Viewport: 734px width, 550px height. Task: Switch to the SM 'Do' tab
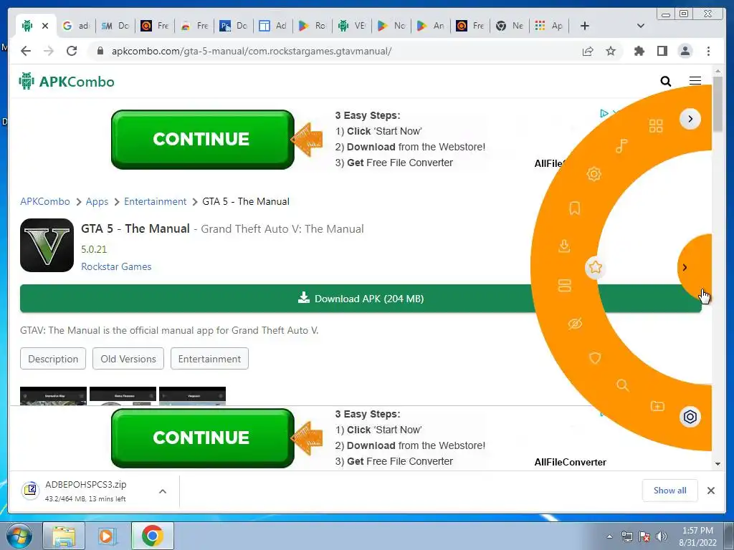coord(115,26)
